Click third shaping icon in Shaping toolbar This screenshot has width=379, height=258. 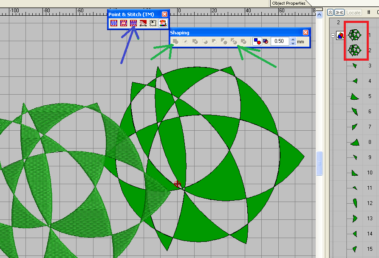click(195, 42)
